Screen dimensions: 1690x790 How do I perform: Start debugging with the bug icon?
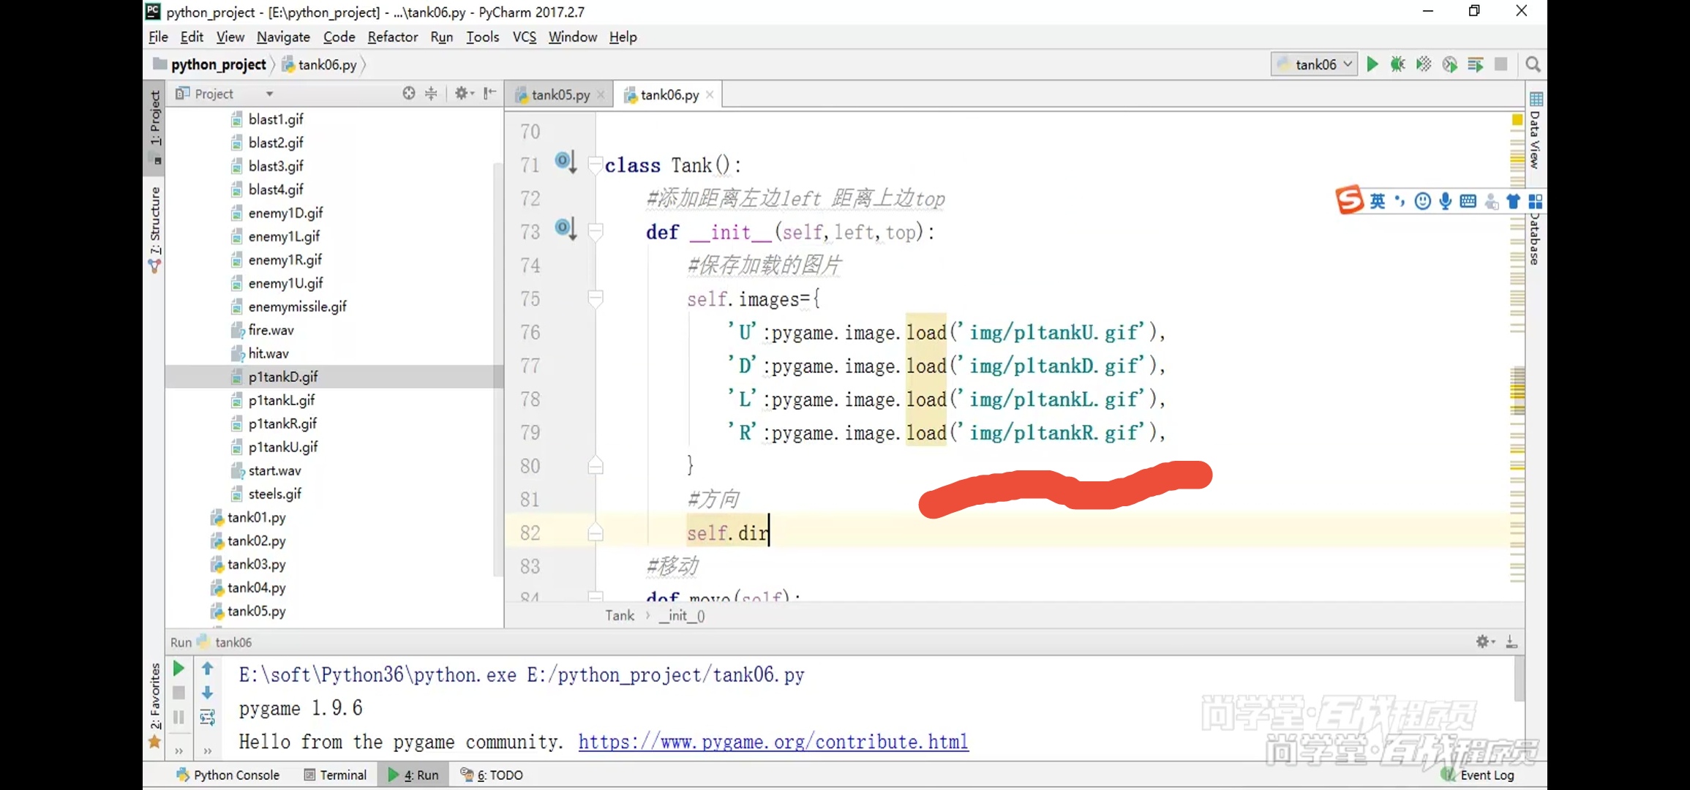coord(1398,64)
